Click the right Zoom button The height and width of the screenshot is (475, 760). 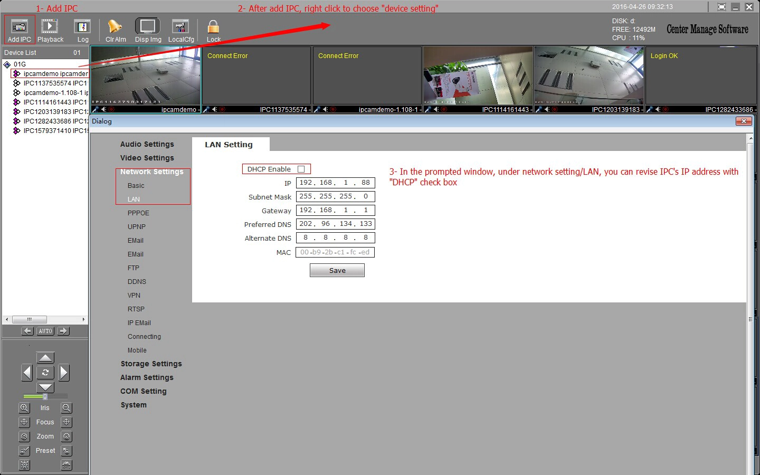click(x=66, y=436)
